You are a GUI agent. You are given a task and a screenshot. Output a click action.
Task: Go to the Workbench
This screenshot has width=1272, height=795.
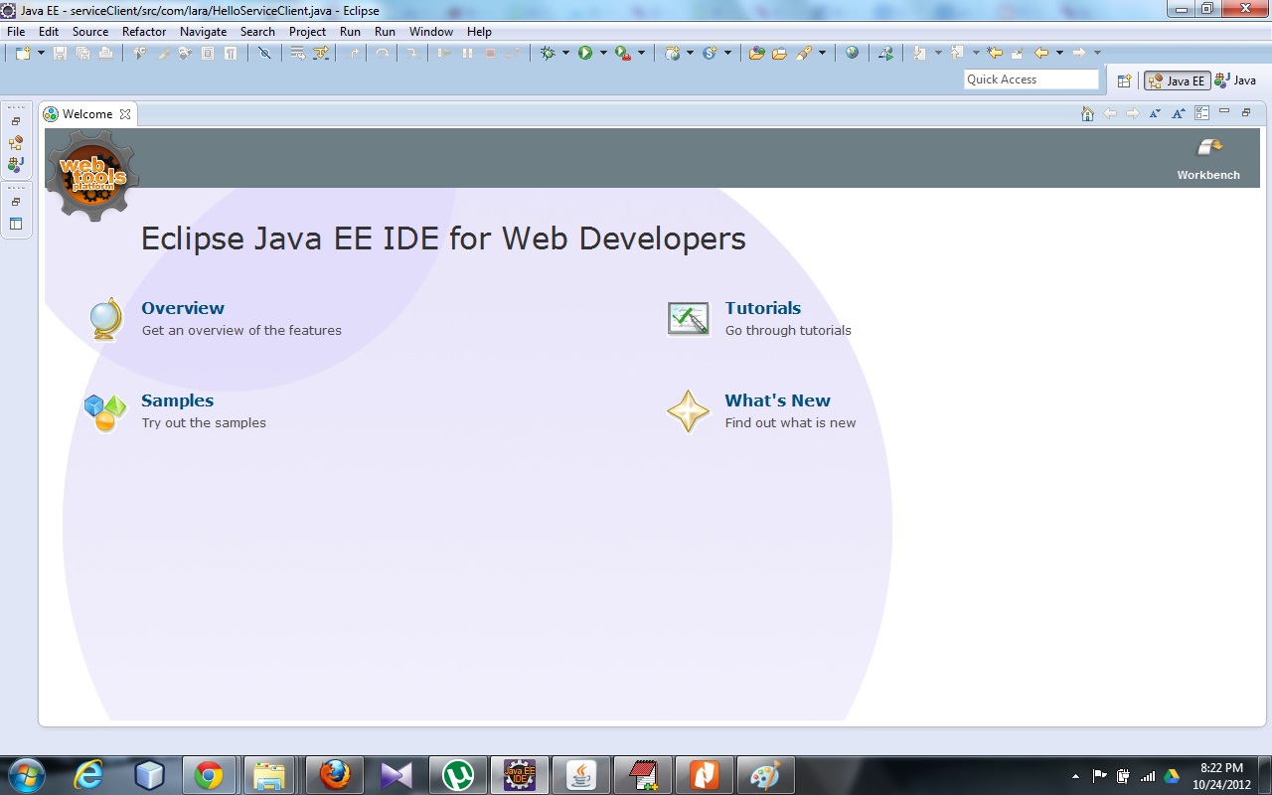click(x=1208, y=158)
